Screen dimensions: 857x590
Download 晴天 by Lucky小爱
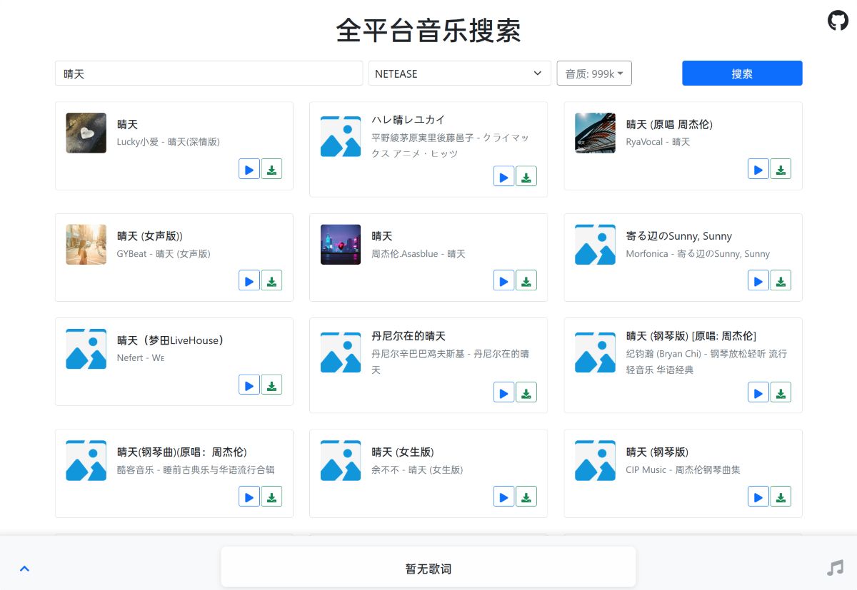(x=271, y=169)
